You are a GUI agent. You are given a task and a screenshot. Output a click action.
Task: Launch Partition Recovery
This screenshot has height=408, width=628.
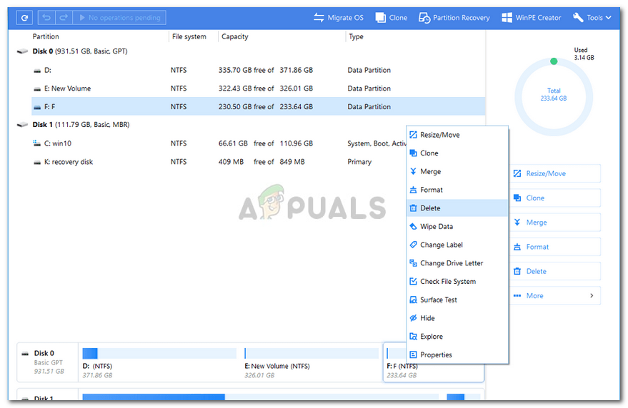[x=454, y=18]
